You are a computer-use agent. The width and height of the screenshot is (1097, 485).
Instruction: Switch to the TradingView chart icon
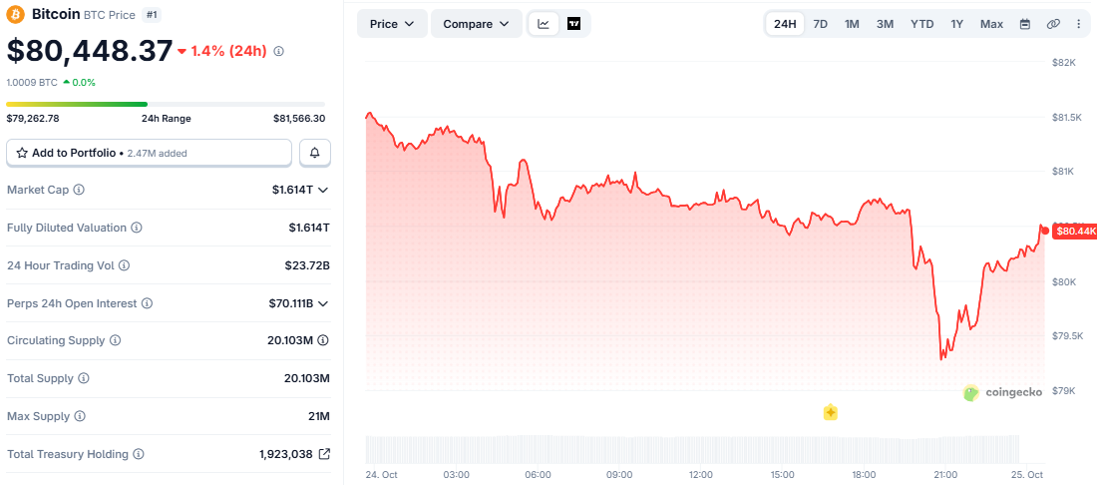(x=573, y=24)
